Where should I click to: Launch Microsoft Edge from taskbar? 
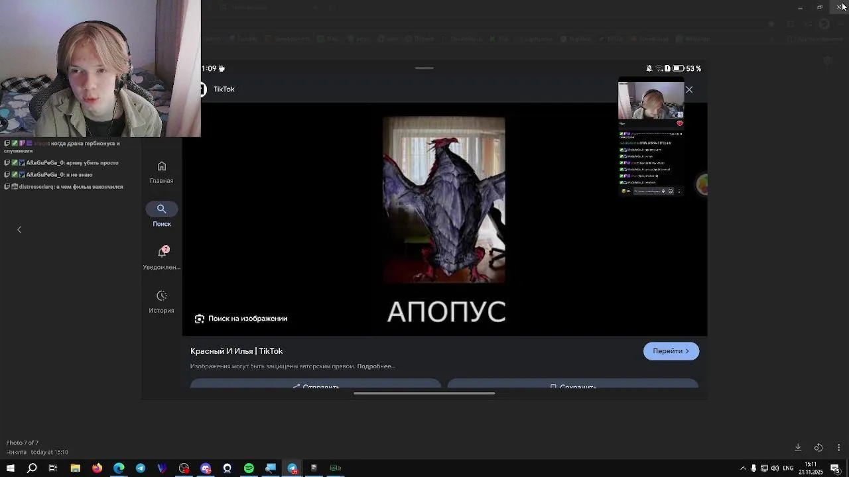119,468
